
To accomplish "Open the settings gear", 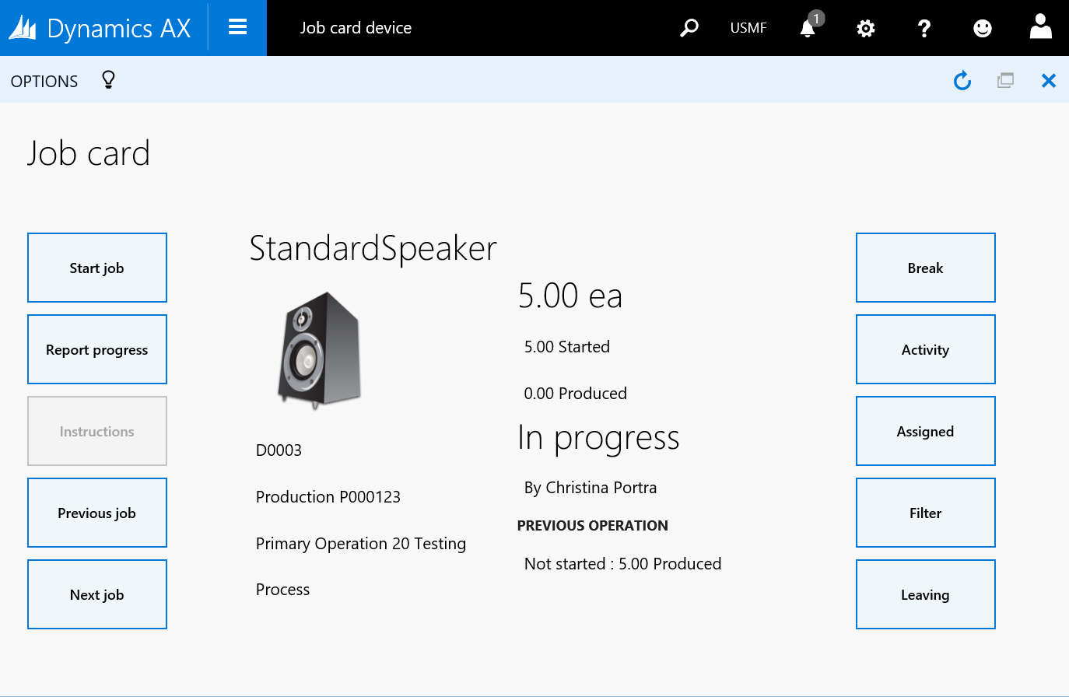I will coord(865,29).
